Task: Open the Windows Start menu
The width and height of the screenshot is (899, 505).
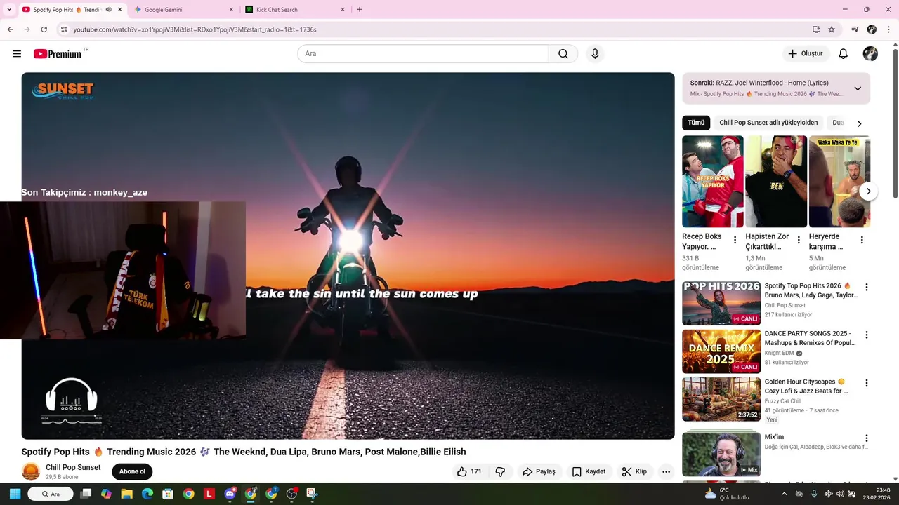Action: click(15, 494)
